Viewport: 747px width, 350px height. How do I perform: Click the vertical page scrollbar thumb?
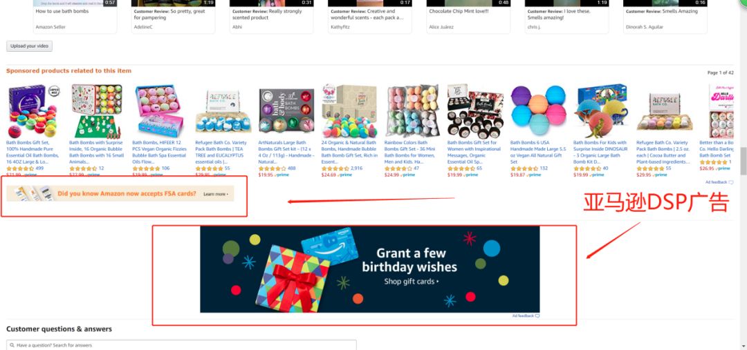coord(743,162)
